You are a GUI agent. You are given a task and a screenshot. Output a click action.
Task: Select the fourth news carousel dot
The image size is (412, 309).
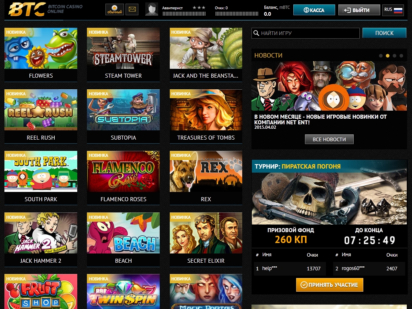[401, 56]
